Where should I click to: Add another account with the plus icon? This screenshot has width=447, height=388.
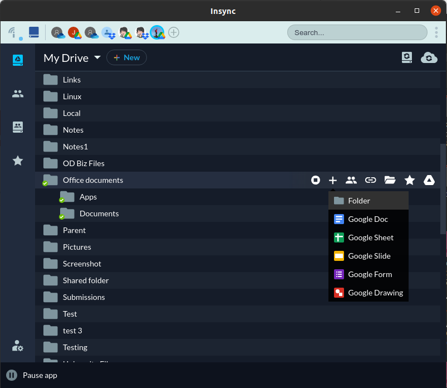point(174,32)
